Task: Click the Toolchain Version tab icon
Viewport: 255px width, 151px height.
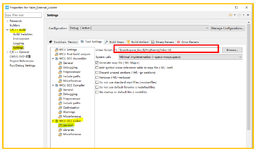Action: point(50,42)
